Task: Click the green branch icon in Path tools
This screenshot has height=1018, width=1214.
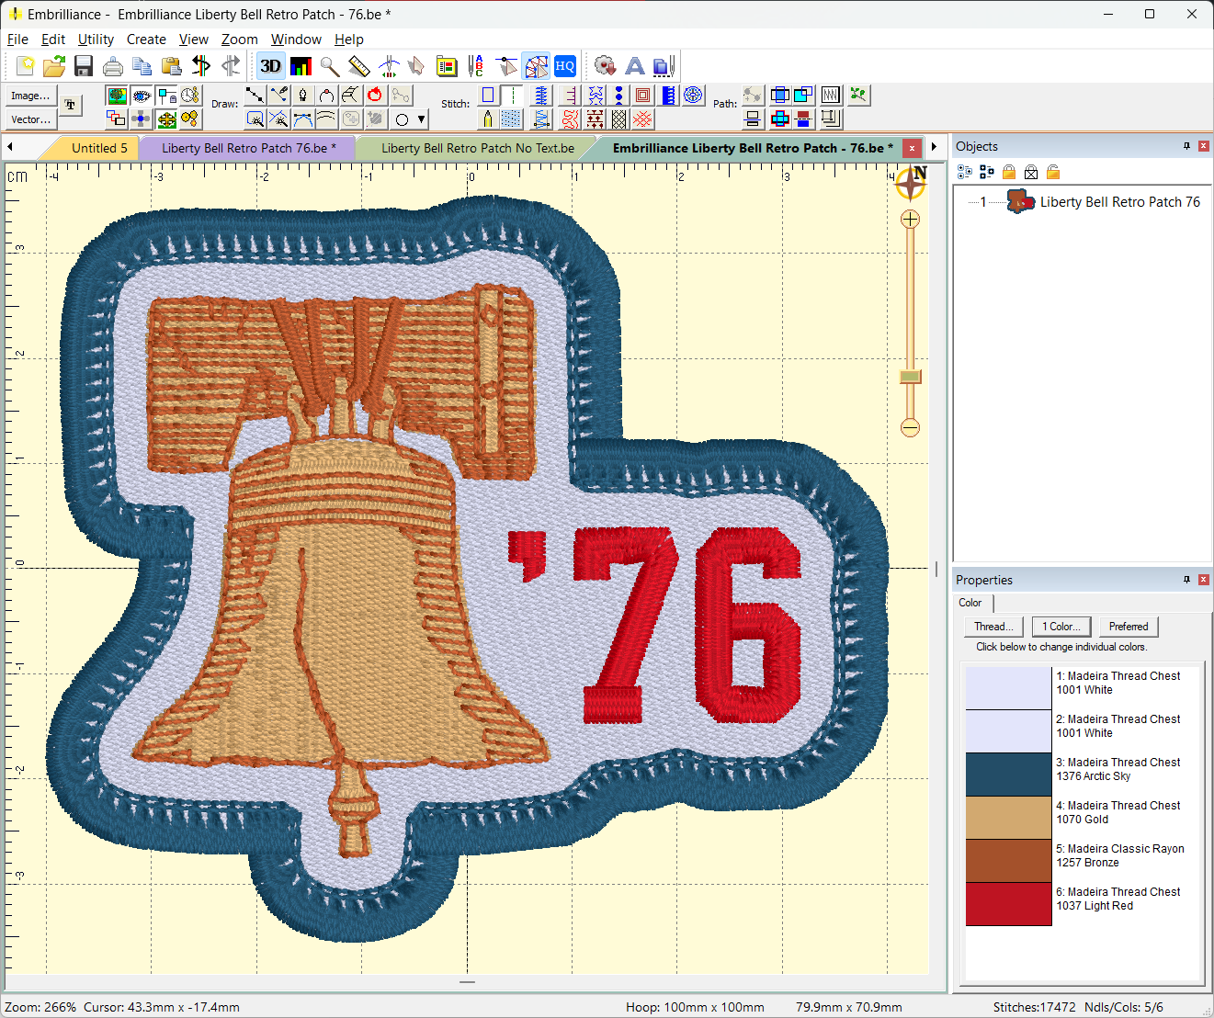Action: [858, 96]
